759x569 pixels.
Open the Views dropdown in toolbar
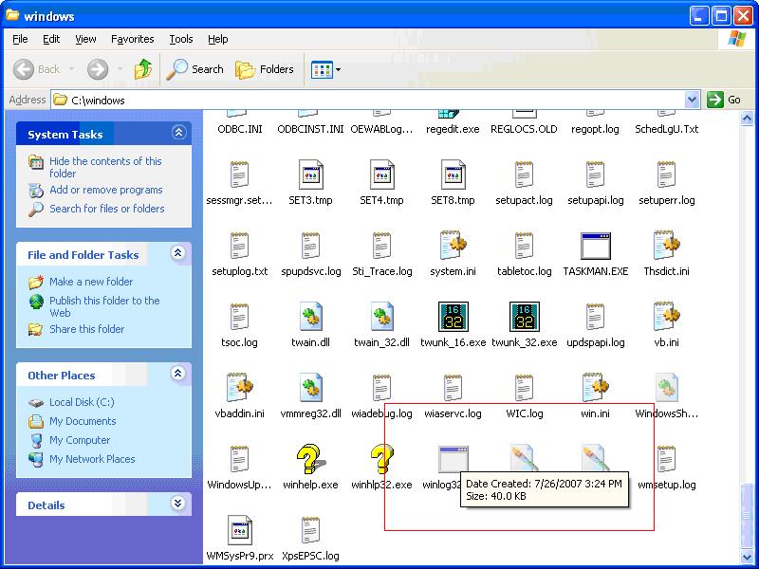325,69
